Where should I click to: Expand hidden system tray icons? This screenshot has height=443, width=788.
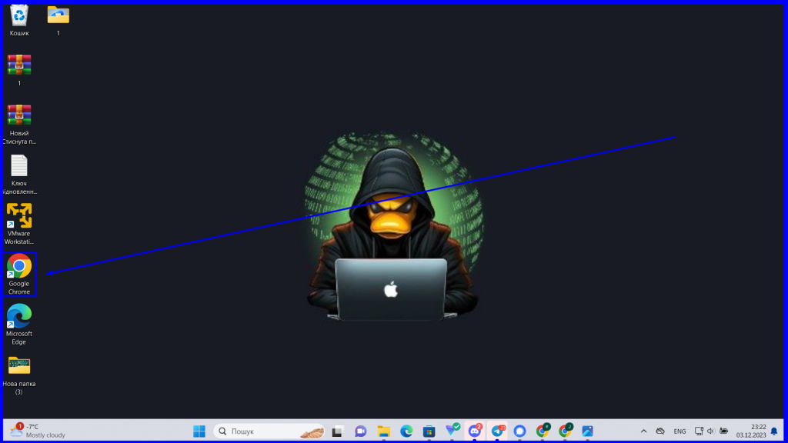point(644,431)
